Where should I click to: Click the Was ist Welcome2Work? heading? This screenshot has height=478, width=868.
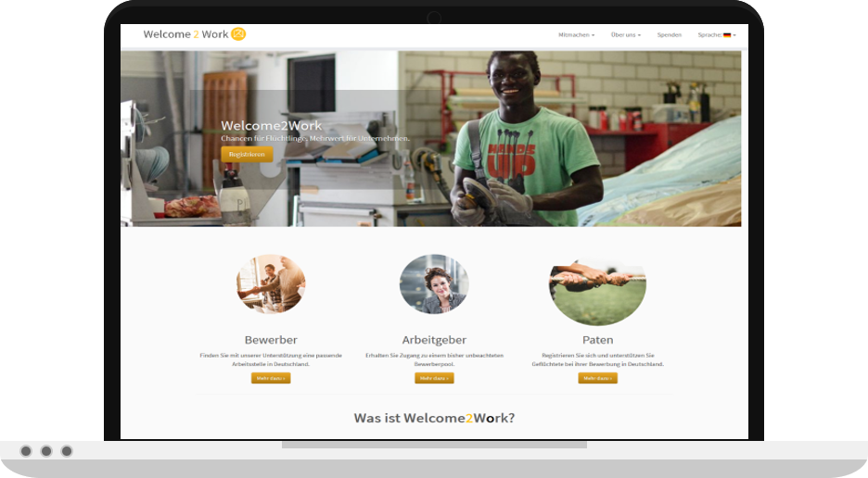point(434,419)
